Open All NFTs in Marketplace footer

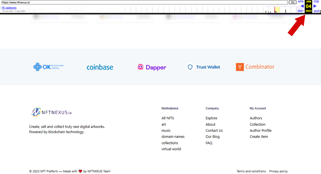(168, 118)
